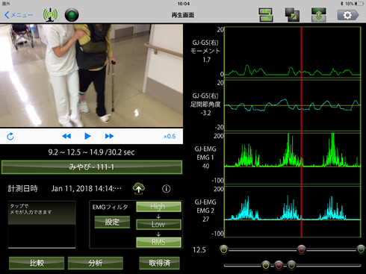Tap the memo input field
The image size is (366, 274).
click(42, 225)
